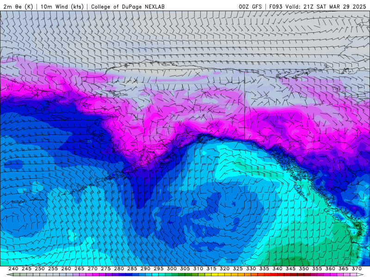The height and width of the screenshot is (277, 370).
Task: Click the 315 value on the color scale
Action: [211, 269]
